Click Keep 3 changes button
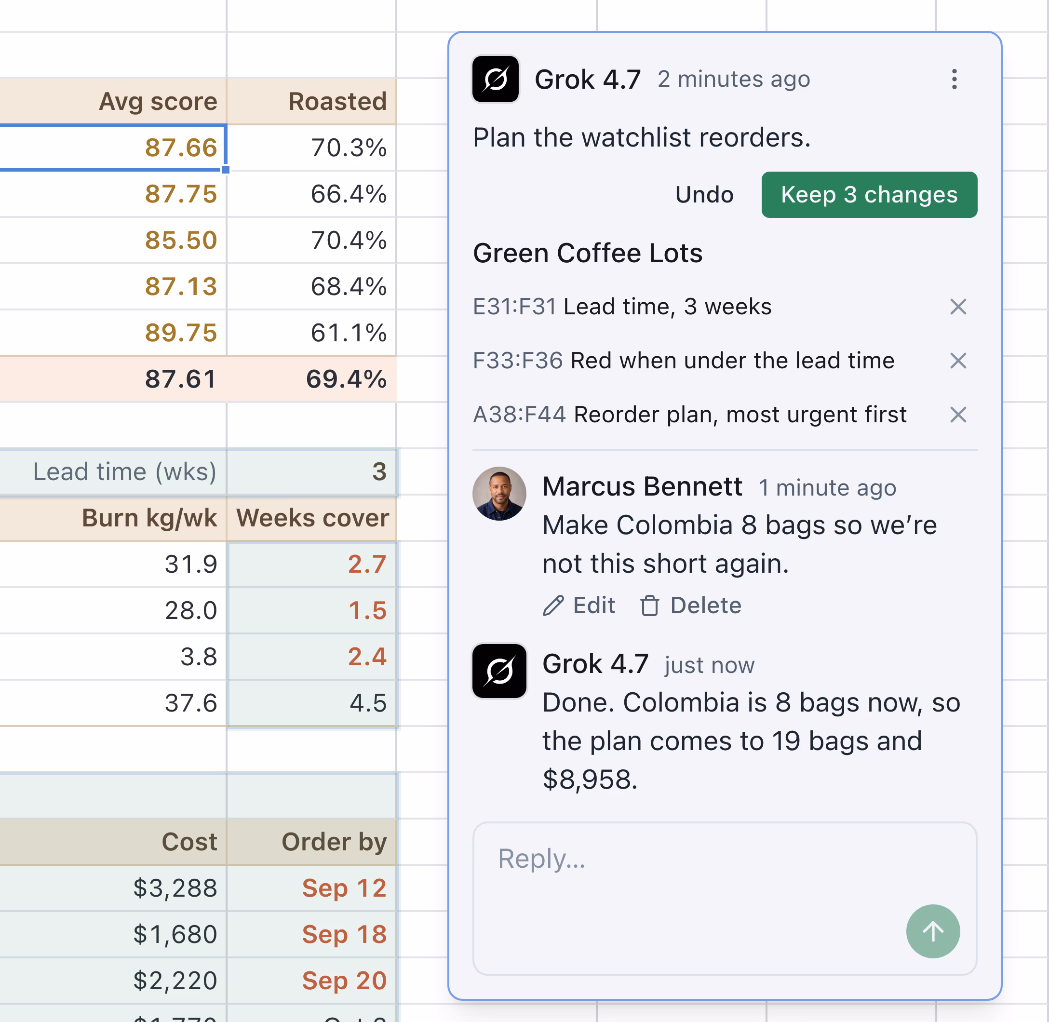The height and width of the screenshot is (1022, 1049). tap(869, 195)
